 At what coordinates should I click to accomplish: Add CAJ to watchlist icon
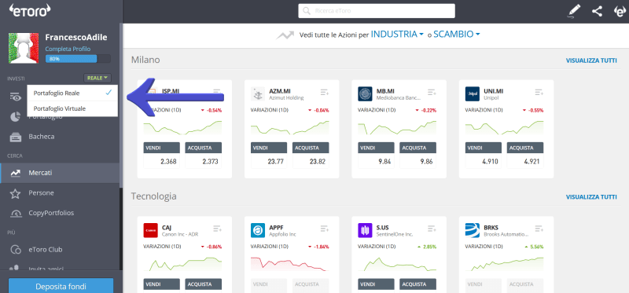click(218, 229)
